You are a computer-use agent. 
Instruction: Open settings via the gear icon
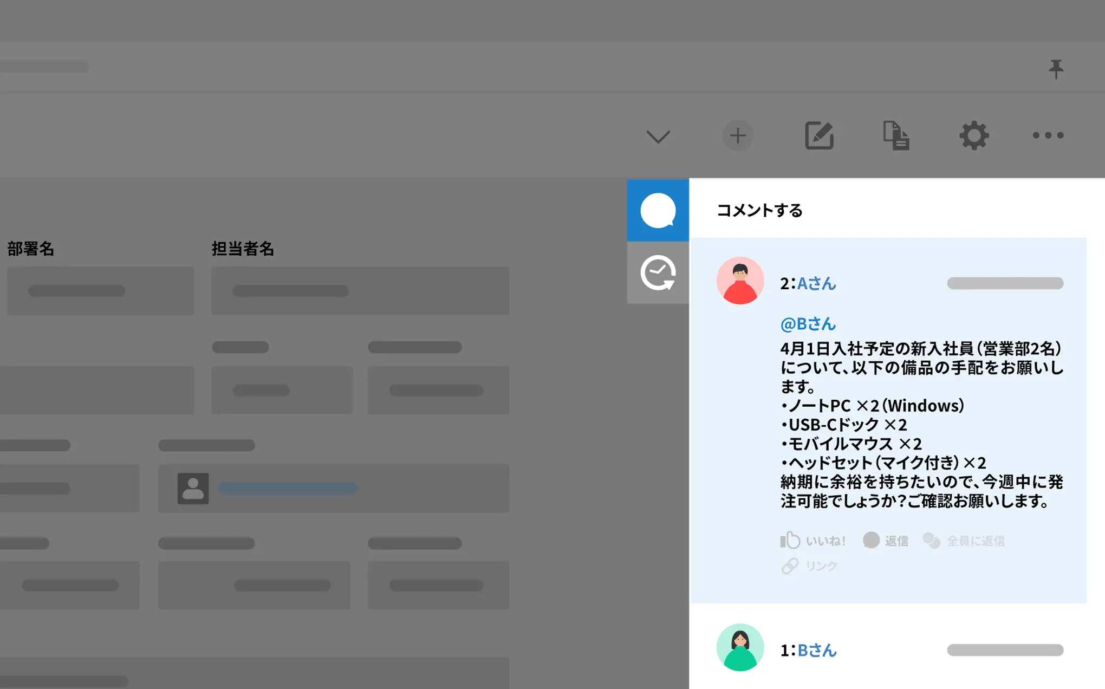(x=974, y=135)
